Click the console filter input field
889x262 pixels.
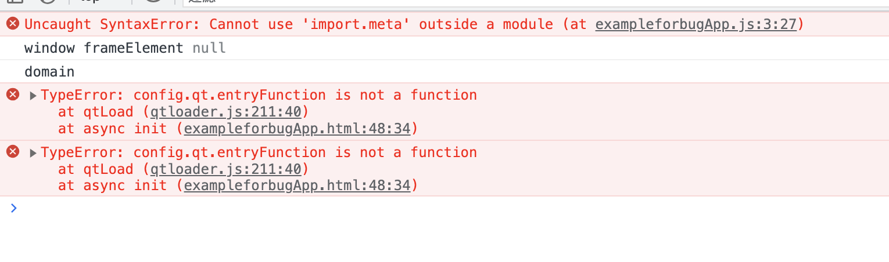pos(535,3)
